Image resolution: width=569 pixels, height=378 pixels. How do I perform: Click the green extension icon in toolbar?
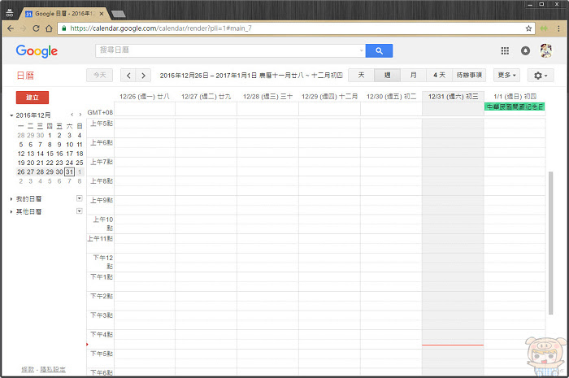point(544,28)
